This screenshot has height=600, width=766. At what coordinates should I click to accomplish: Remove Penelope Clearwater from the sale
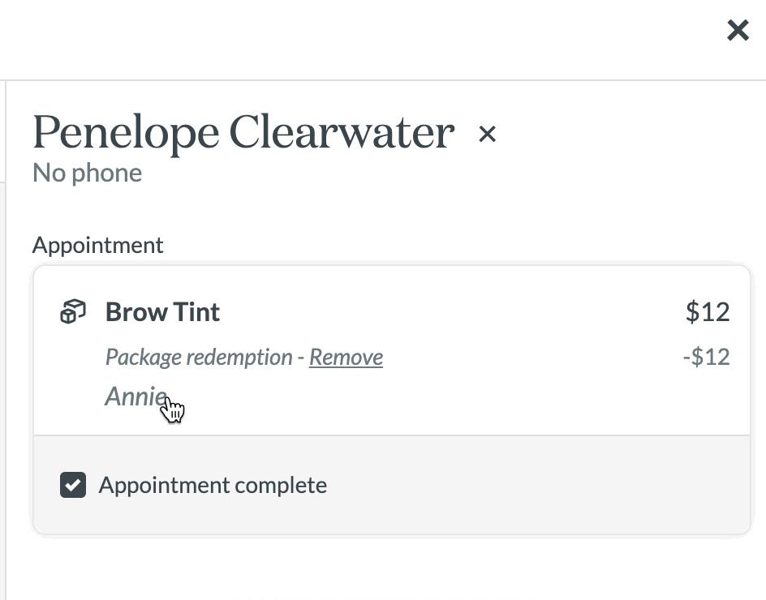pos(487,134)
